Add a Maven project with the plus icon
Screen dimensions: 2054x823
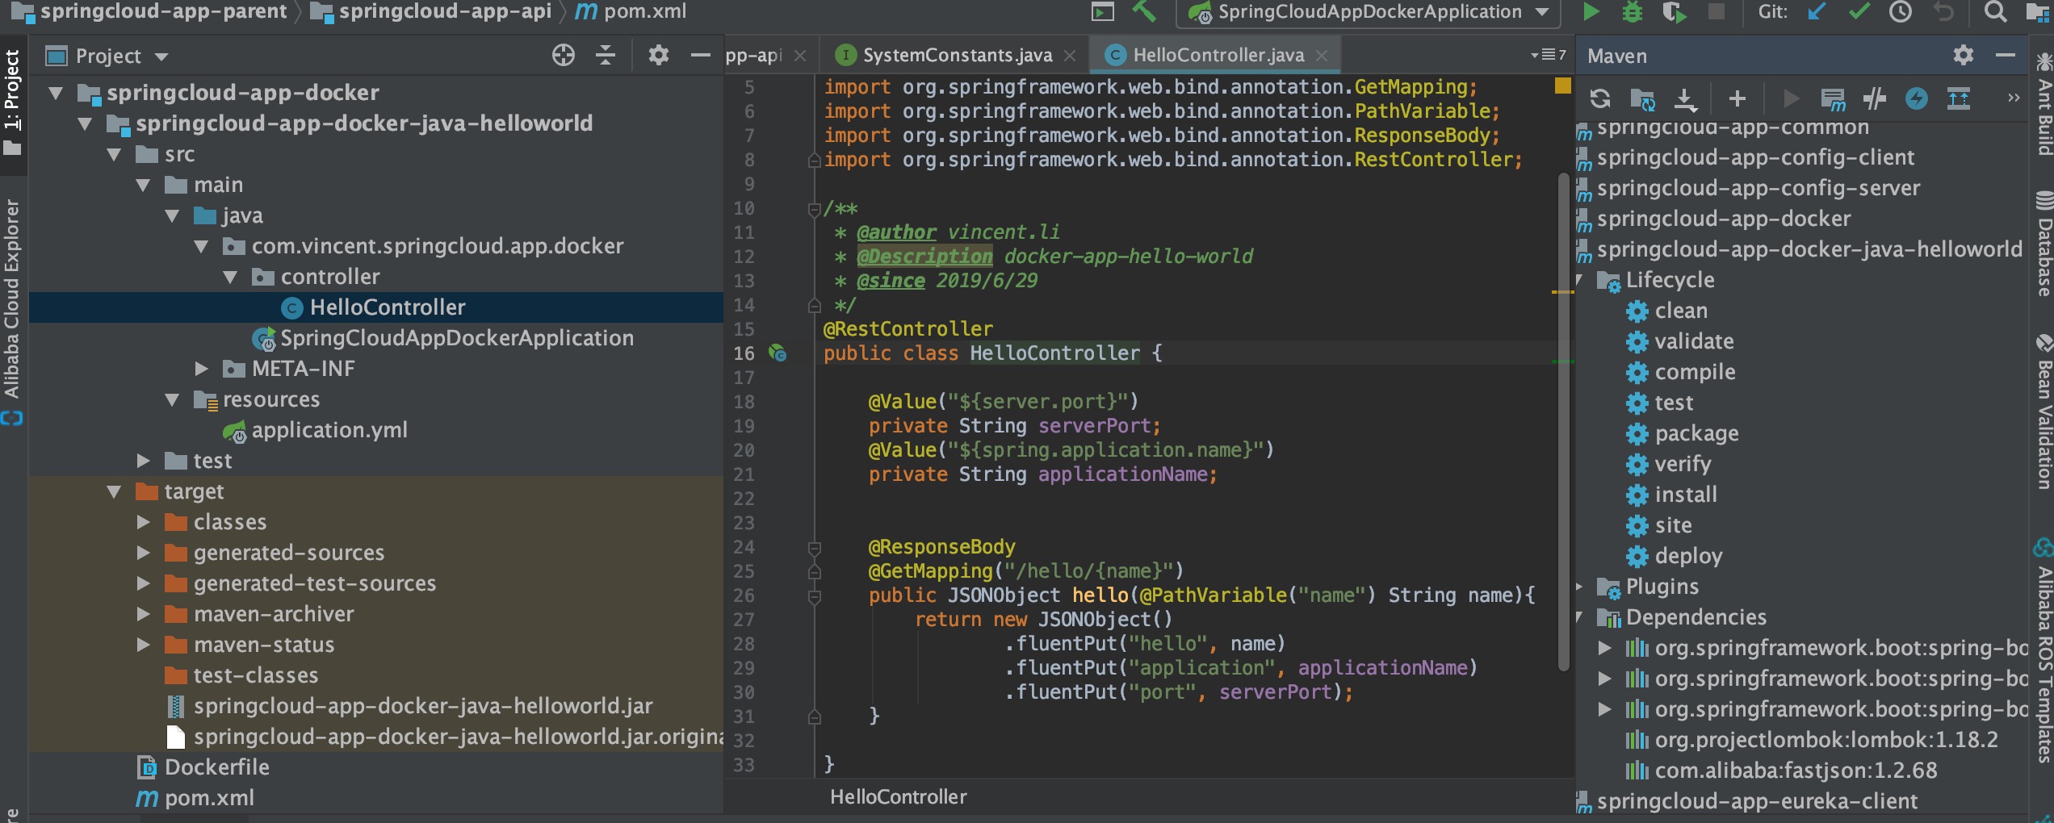pyautogui.click(x=1738, y=98)
